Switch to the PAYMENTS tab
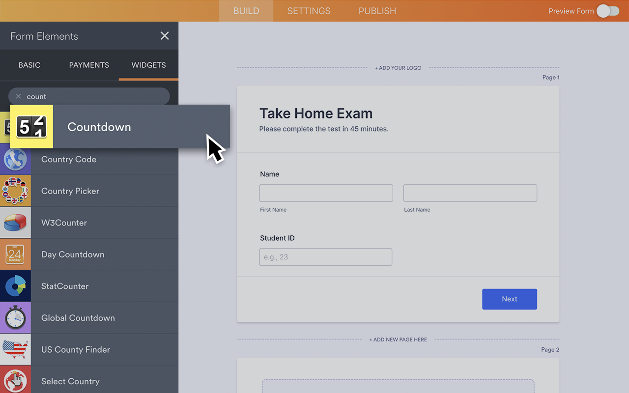 tap(88, 65)
